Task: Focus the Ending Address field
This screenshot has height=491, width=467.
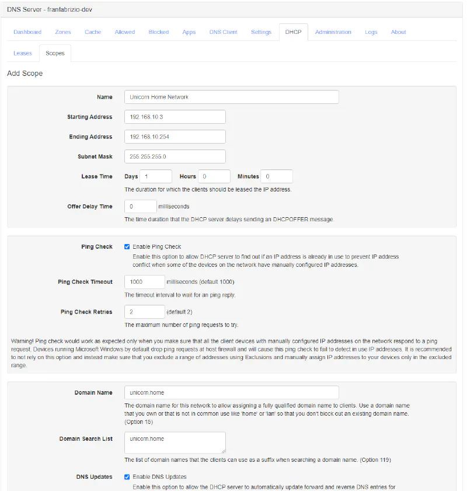Action: 175,137
